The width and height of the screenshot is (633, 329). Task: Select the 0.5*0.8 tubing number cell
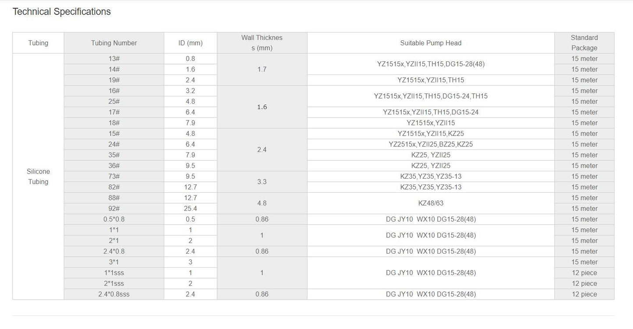point(114,219)
